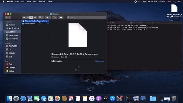The image size is (183, 103).
Task: Open the Help menu
Action: (50, 1)
